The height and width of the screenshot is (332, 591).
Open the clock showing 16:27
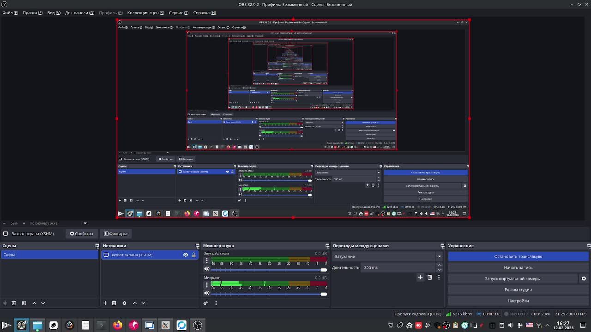[563, 326]
